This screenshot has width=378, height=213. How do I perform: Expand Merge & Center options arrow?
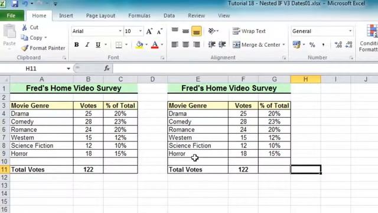[x=283, y=45]
